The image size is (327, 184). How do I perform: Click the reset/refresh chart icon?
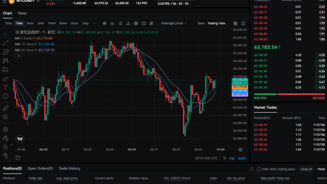click(151, 23)
